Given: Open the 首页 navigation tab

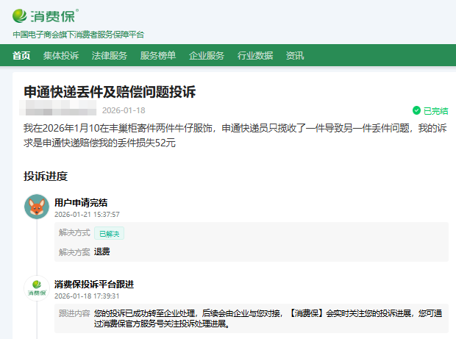Looking at the screenshot, I should (x=22, y=55).
